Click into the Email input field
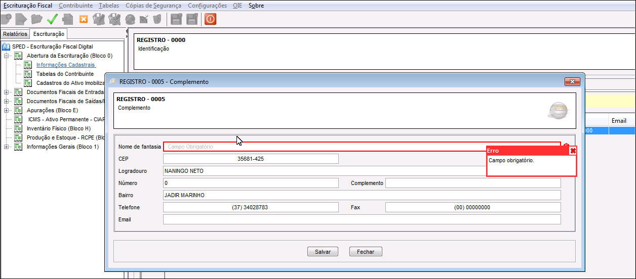The image size is (636, 279). pyautogui.click(x=362, y=219)
